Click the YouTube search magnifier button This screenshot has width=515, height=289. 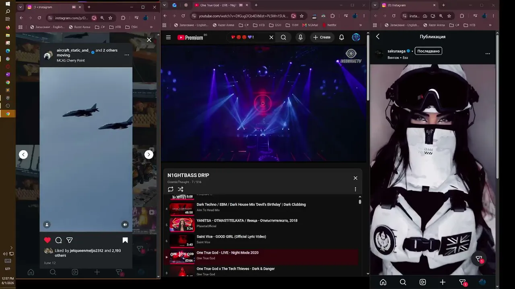(284, 37)
